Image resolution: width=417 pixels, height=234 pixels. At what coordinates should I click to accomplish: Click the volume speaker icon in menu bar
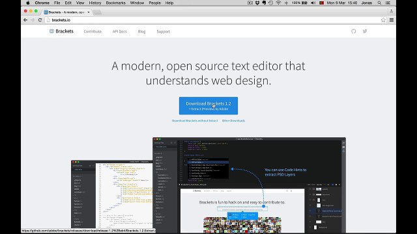[x=313, y=3]
